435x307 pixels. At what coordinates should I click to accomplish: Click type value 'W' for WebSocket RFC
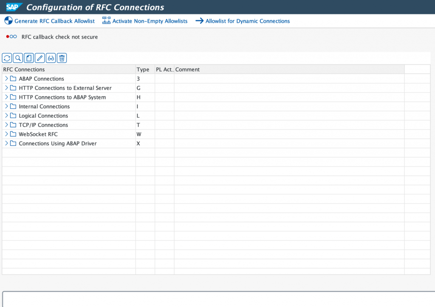click(139, 134)
